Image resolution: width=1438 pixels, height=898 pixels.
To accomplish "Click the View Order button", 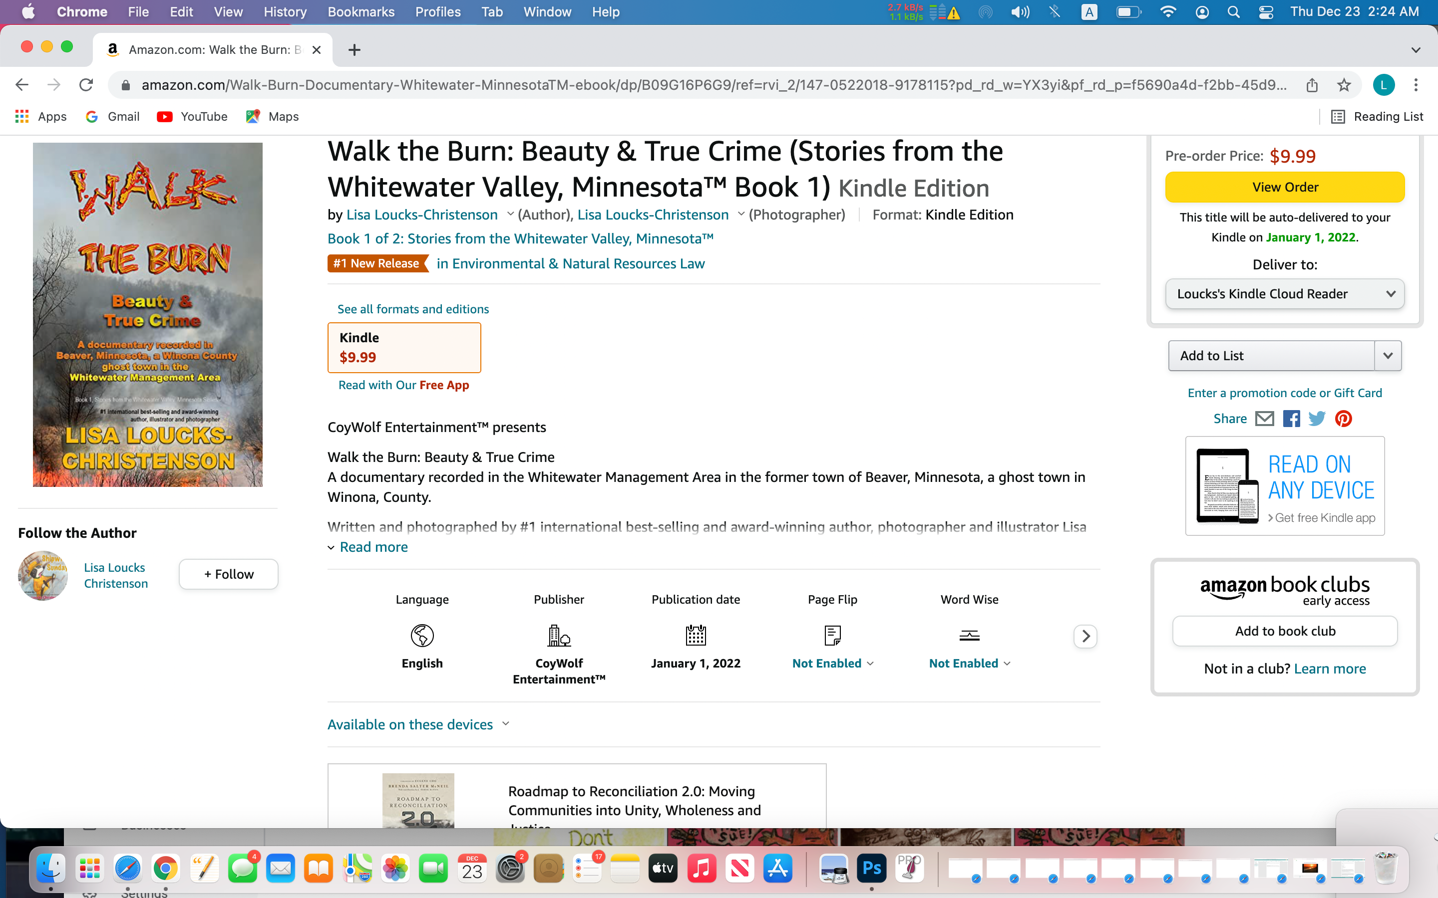I will [1285, 187].
